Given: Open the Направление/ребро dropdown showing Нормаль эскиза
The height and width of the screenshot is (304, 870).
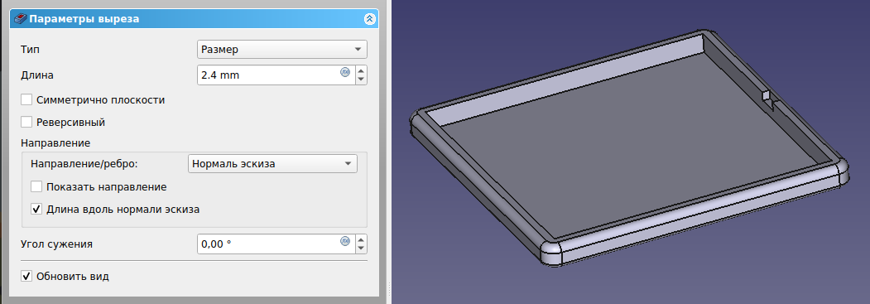Looking at the screenshot, I should click(x=272, y=164).
